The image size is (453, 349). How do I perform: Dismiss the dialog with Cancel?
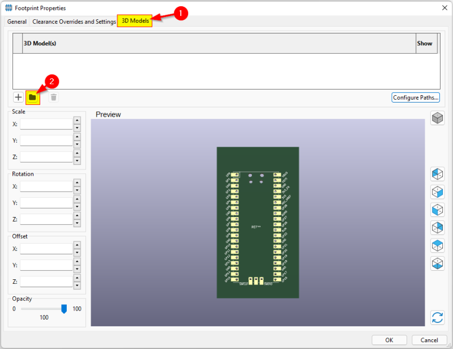point(429,340)
